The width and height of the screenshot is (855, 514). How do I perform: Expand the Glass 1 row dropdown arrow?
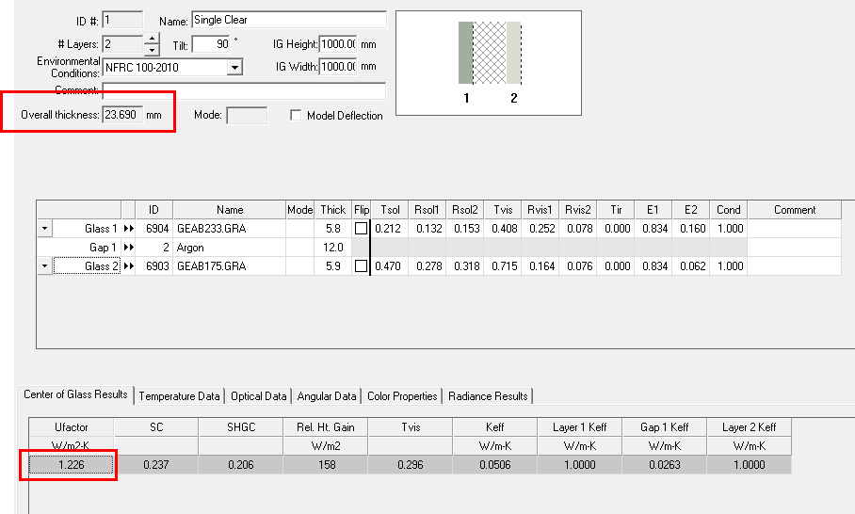tap(44, 229)
